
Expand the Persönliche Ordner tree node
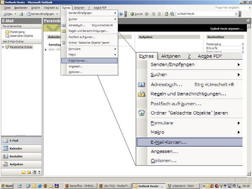(x=3, y=47)
